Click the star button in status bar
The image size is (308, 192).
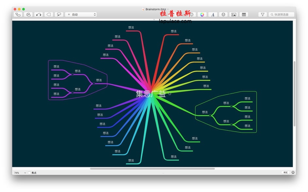coord(293,172)
